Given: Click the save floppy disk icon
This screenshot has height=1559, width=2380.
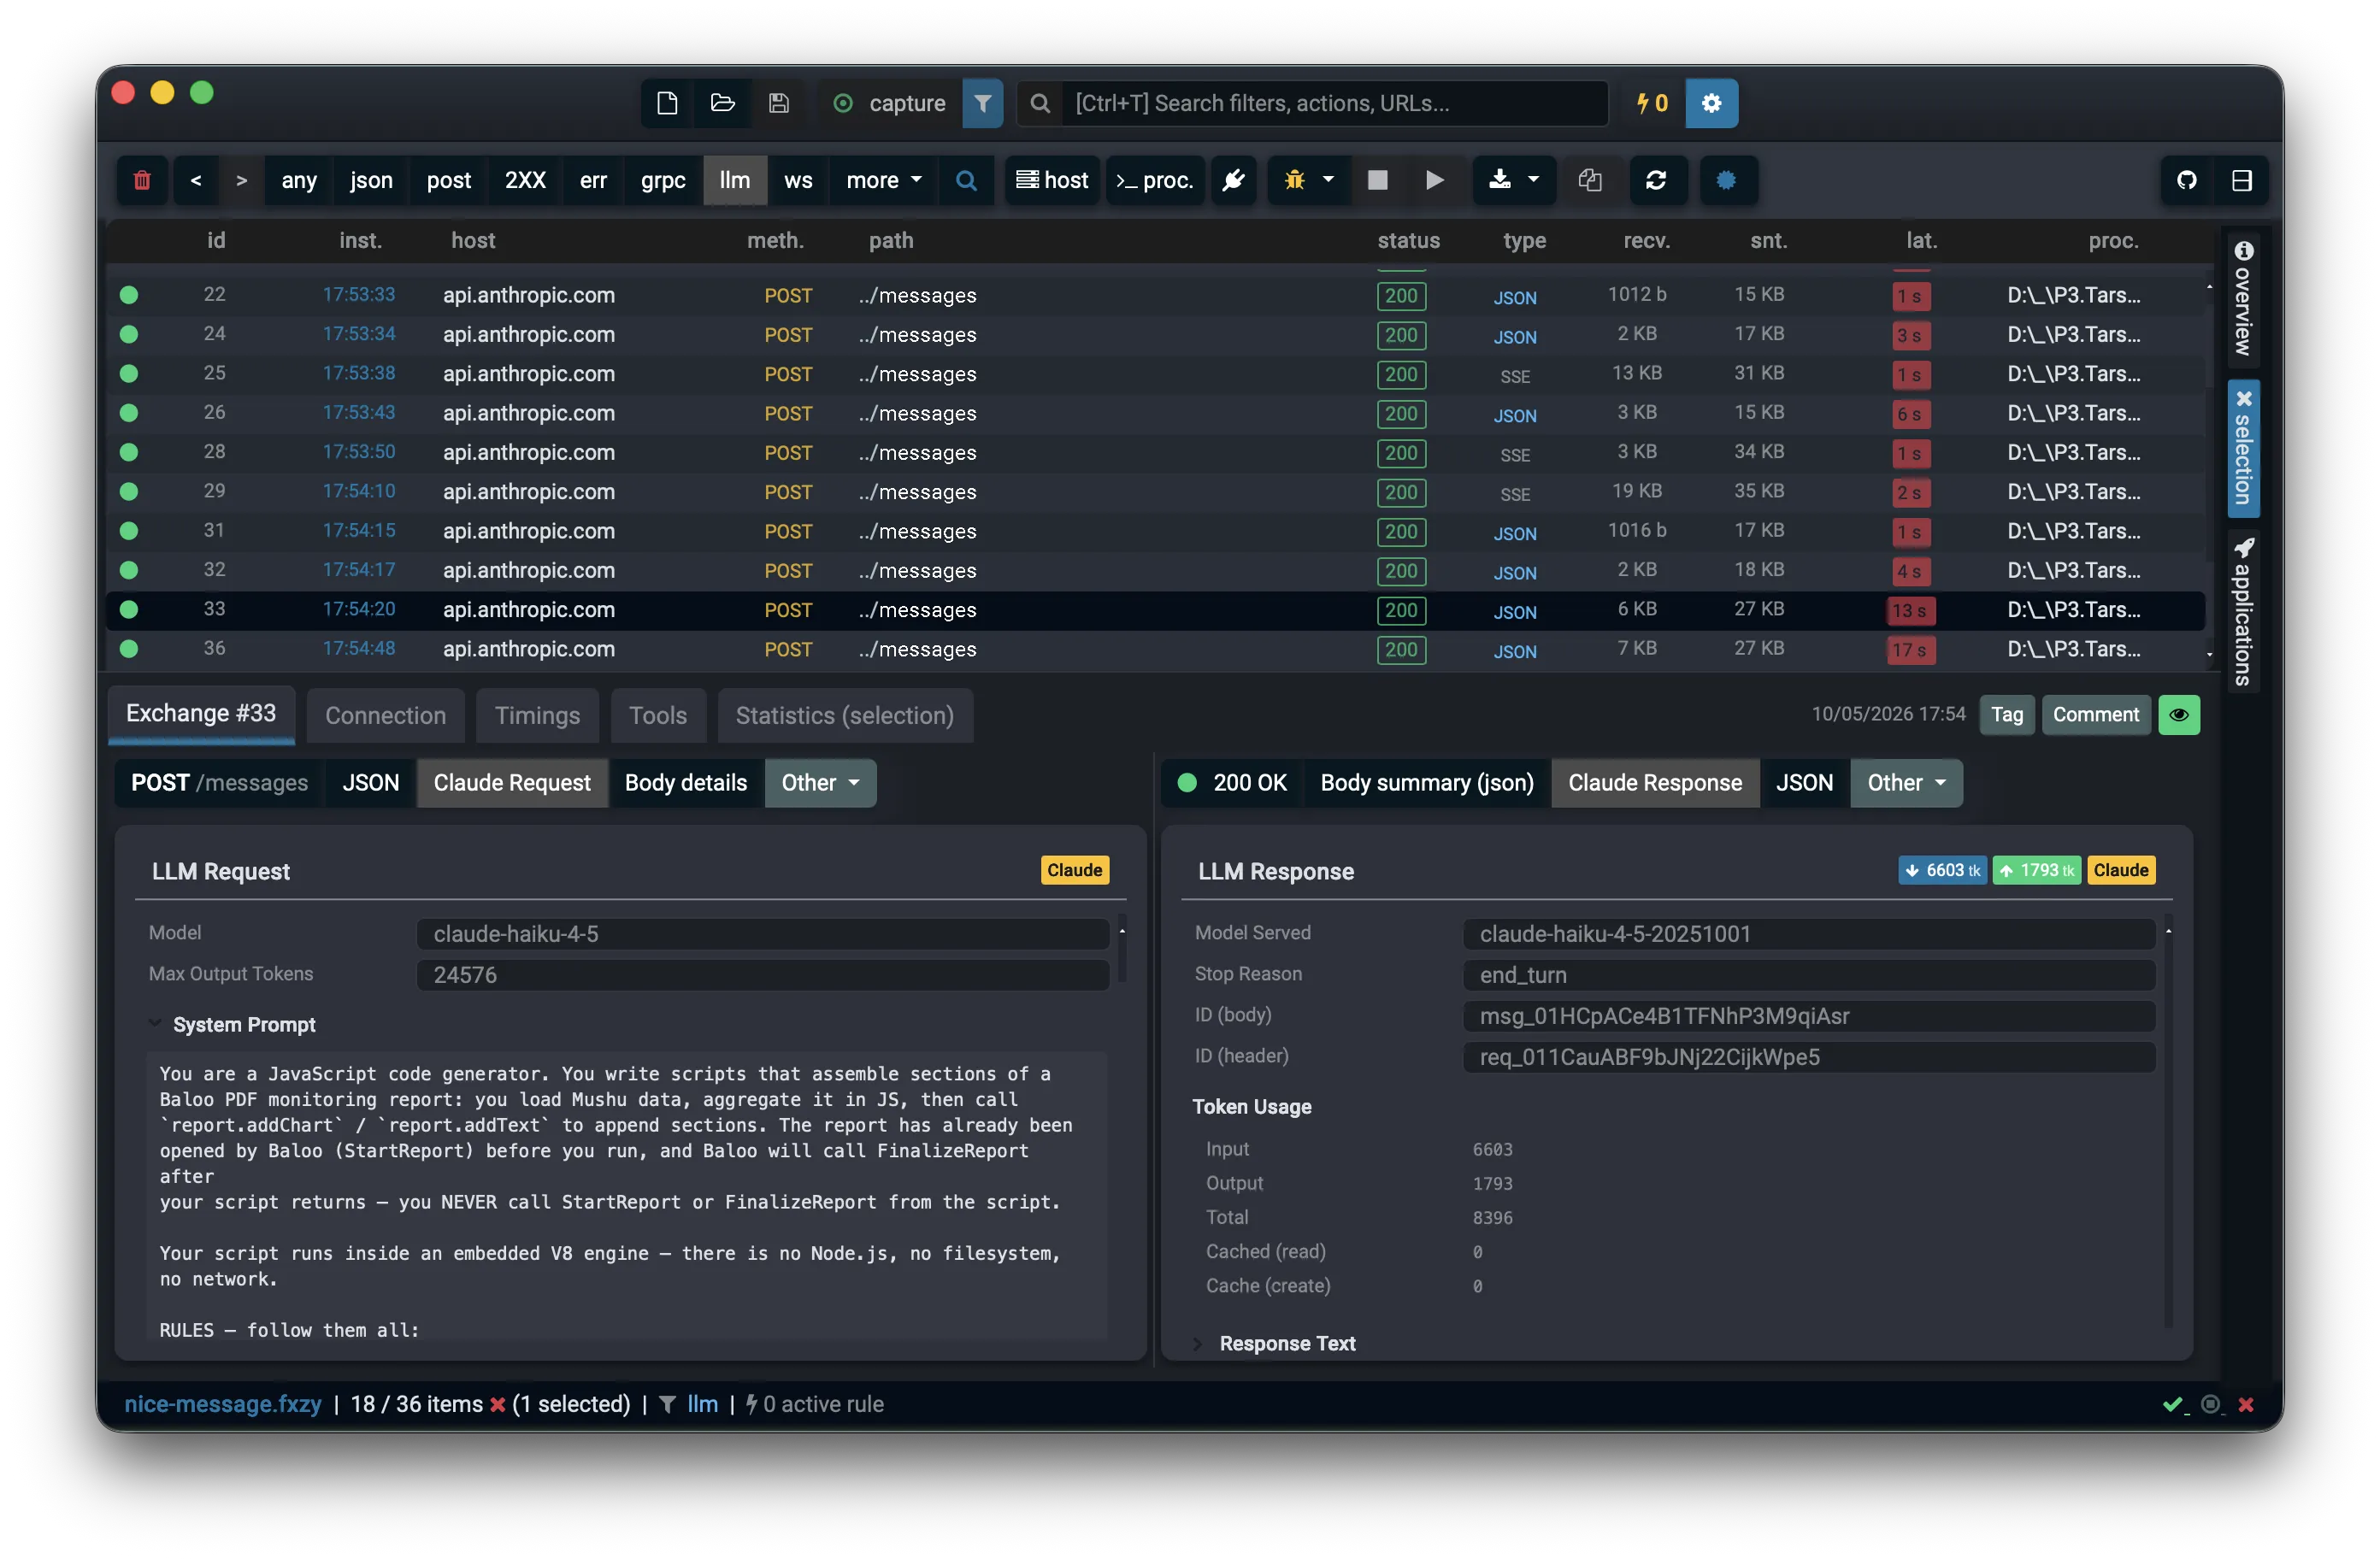Looking at the screenshot, I should click(779, 103).
